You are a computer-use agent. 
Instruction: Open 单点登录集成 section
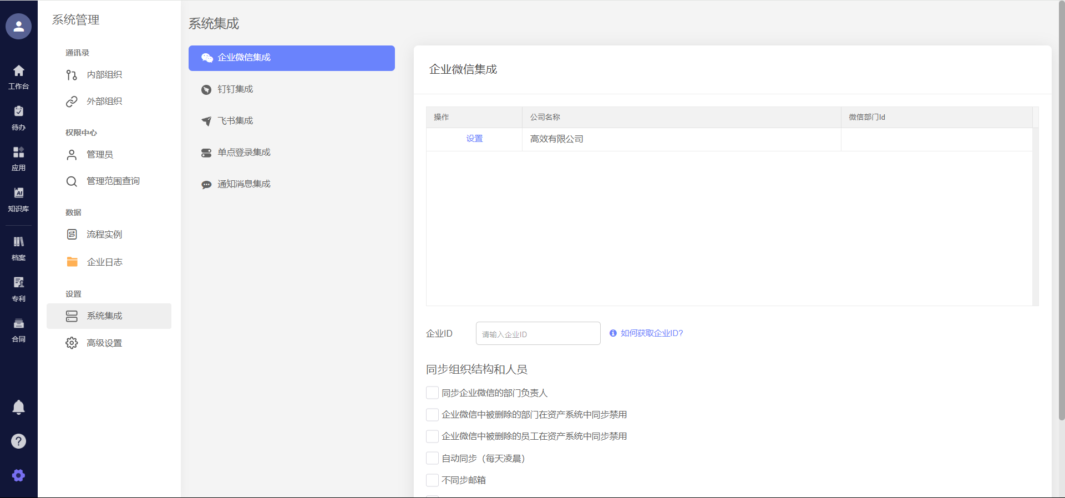244,153
